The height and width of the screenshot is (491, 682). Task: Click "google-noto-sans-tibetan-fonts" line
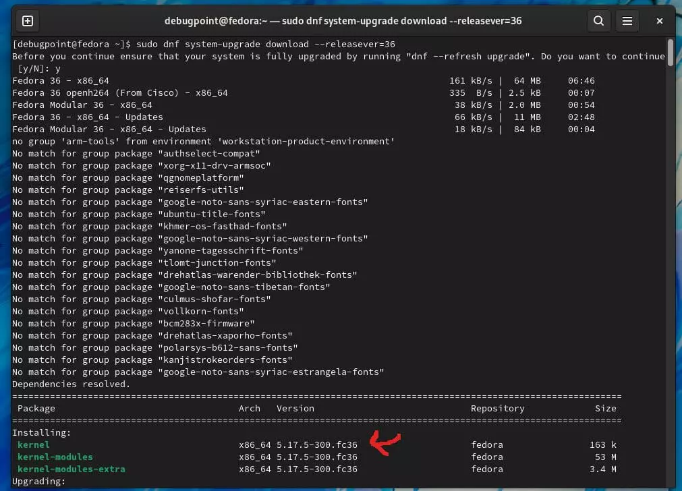[171, 287]
